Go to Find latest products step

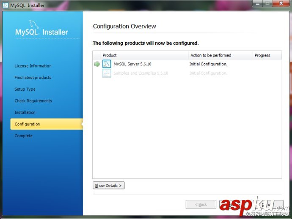pos(33,78)
